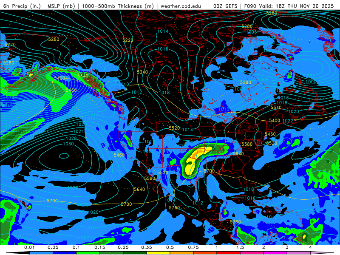Click the 996 isobar label

pos(311,76)
